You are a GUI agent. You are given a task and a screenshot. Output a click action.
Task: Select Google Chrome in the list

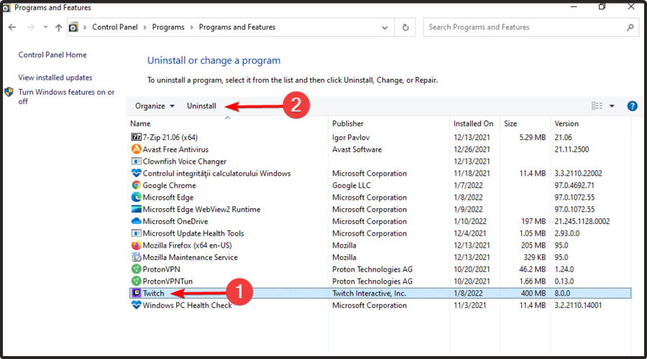point(169,185)
